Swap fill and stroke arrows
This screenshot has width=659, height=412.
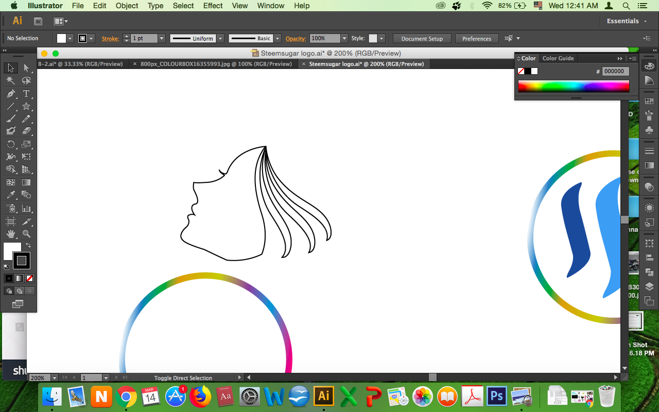pos(28,246)
